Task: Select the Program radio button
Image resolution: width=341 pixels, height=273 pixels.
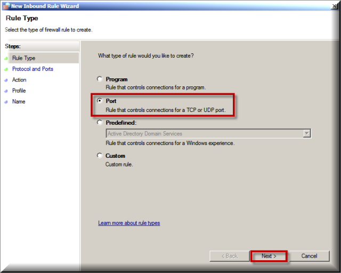Action: (x=100, y=79)
